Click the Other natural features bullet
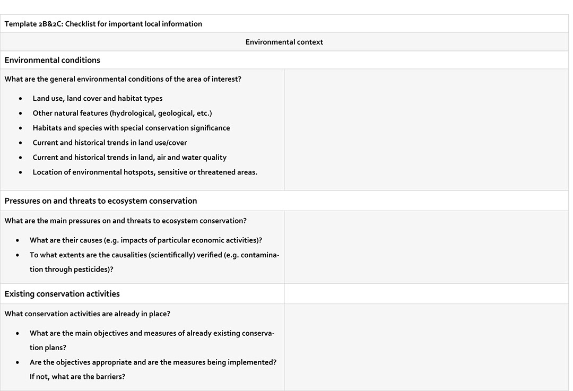The image size is (573, 391). (122, 113)
